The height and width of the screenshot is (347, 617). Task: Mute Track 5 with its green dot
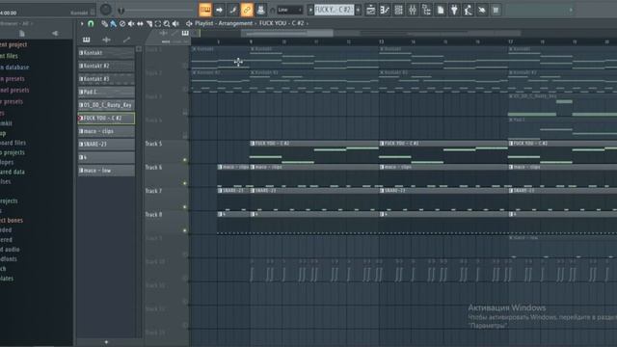[184, 160]
